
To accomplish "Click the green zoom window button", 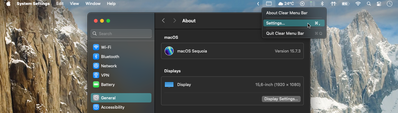I will point(108,21).
